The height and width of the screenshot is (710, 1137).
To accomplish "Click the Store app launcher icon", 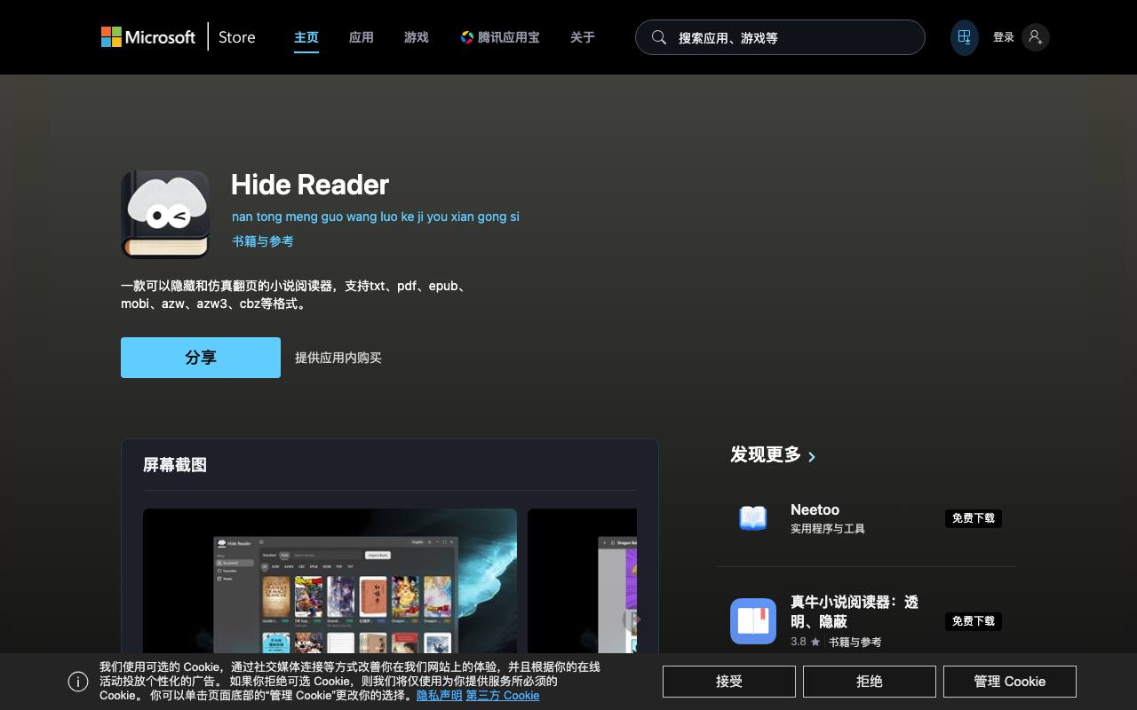I will tap(964, 37).
